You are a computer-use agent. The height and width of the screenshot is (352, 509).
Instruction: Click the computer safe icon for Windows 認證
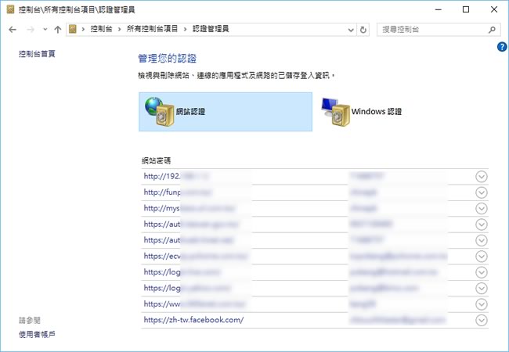coord(335,112)
